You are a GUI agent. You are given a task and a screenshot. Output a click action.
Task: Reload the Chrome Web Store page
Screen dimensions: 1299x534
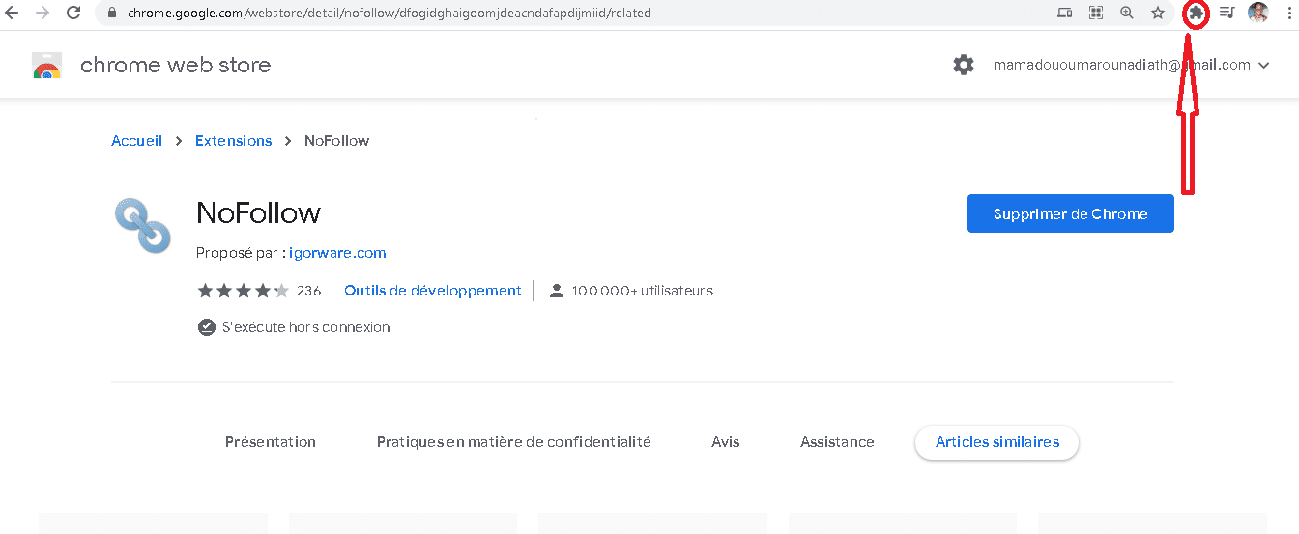(73, 13)
